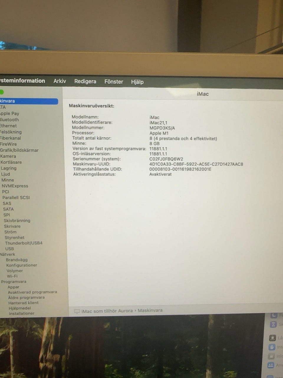The image size is (283, 378).
Task: Select Styrenhet in sidebar
Action: (x=14, y=237)
